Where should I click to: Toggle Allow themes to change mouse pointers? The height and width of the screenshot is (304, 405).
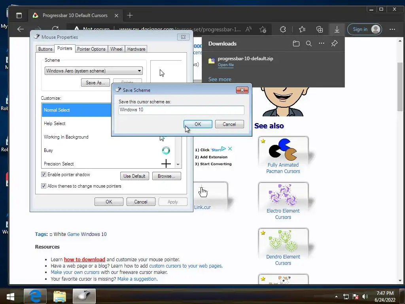[44, 186]
